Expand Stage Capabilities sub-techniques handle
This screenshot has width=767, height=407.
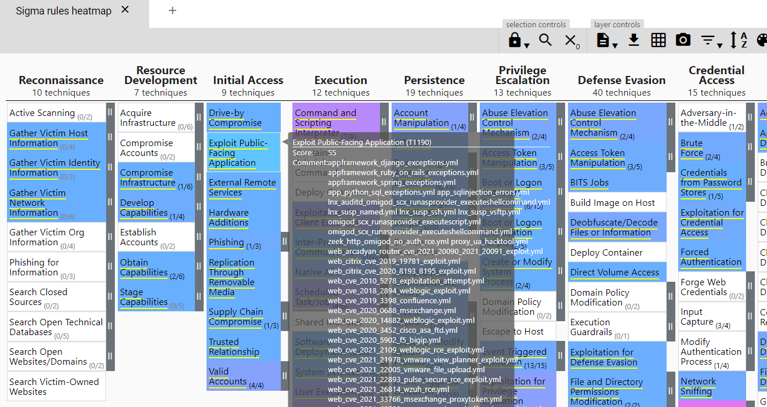pyautogui.click(x=198, y=297)
